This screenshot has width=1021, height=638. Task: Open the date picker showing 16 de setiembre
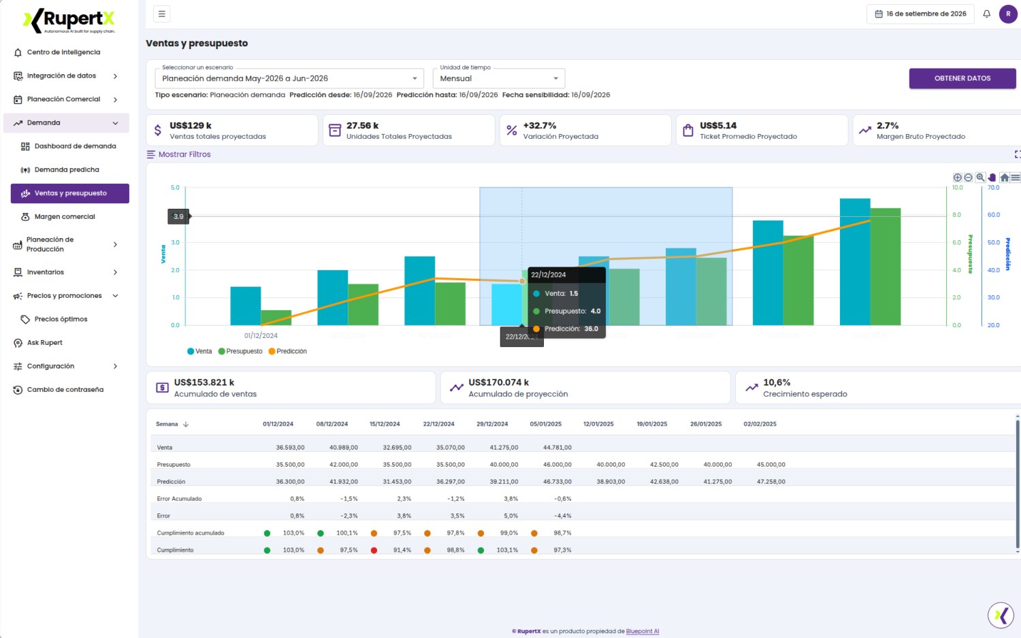[x=920, y=14]
